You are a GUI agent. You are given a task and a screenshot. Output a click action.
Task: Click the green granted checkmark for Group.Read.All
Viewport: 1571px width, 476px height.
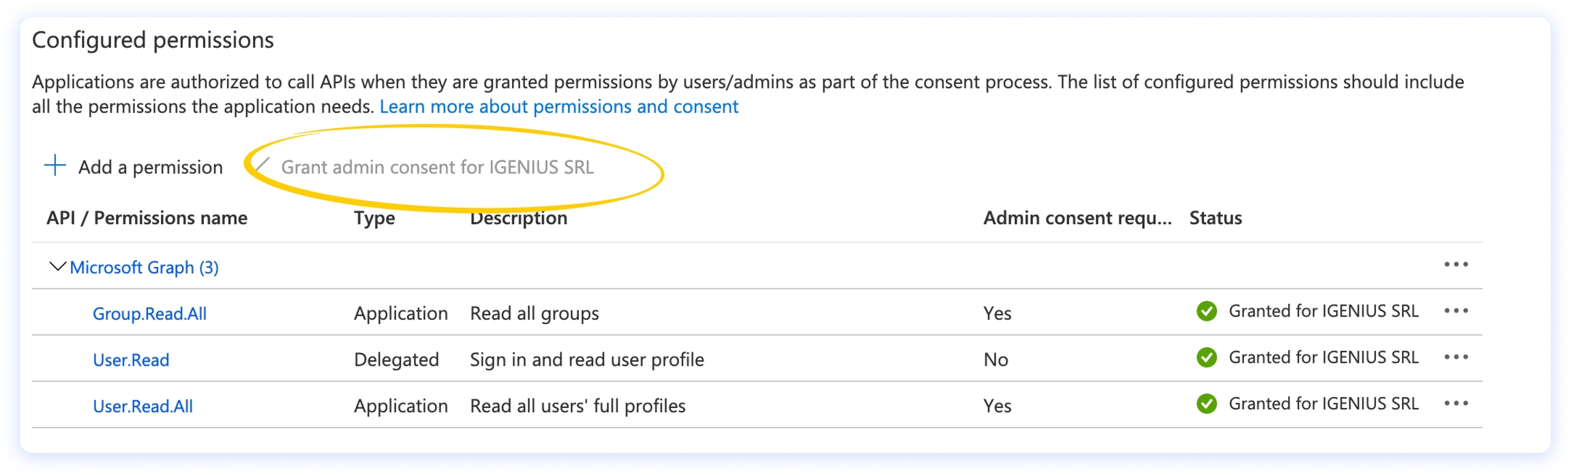coord(1206,311)
